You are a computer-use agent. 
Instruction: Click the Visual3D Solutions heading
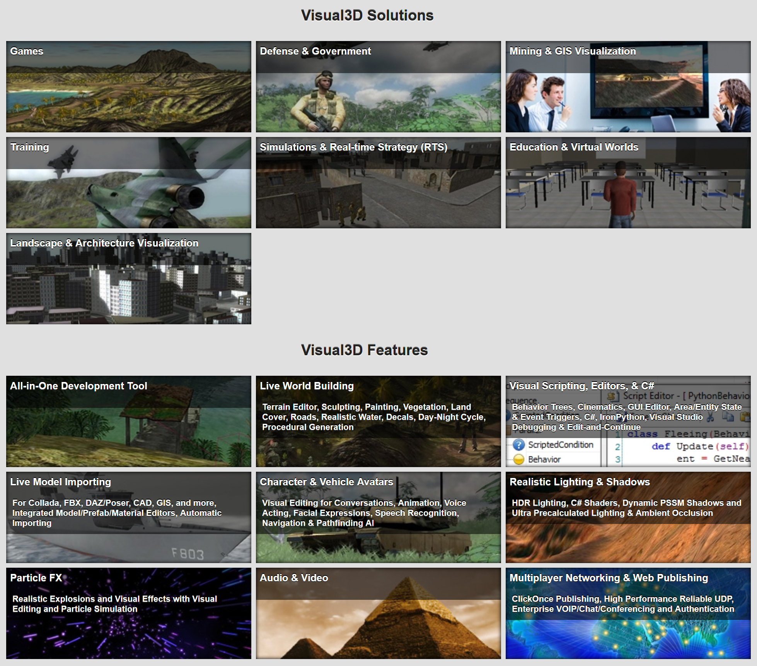click(367, 15)
